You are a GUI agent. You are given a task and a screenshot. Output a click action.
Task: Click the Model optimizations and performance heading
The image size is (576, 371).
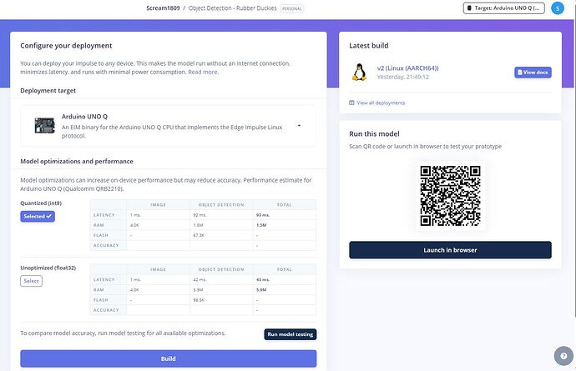click(x=77, y=161)
